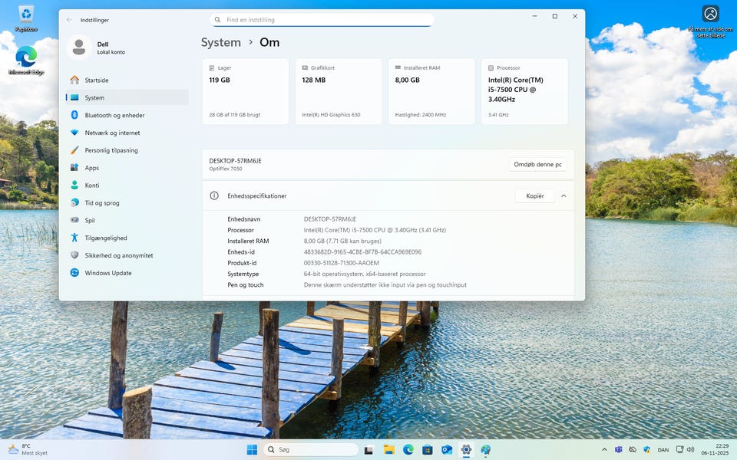Image resolution: width=737 pixels, height=460 pixels.
Task: Show hidden system tray icons
Action: pyautogui.click(x=605, y=450)
